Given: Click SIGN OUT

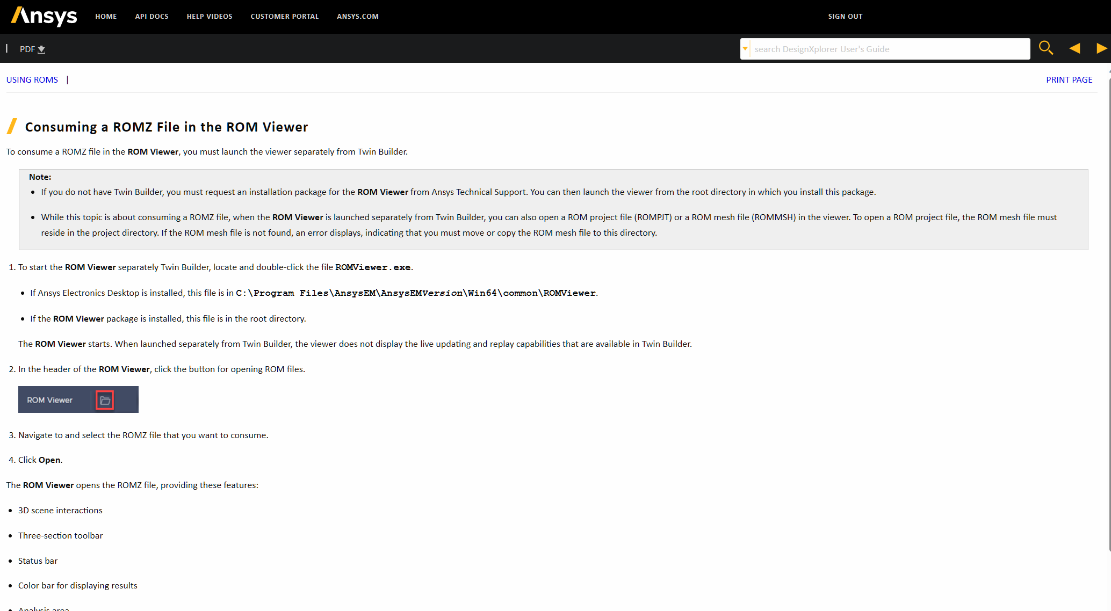Looking at the screenshot, I should [845, 17].
